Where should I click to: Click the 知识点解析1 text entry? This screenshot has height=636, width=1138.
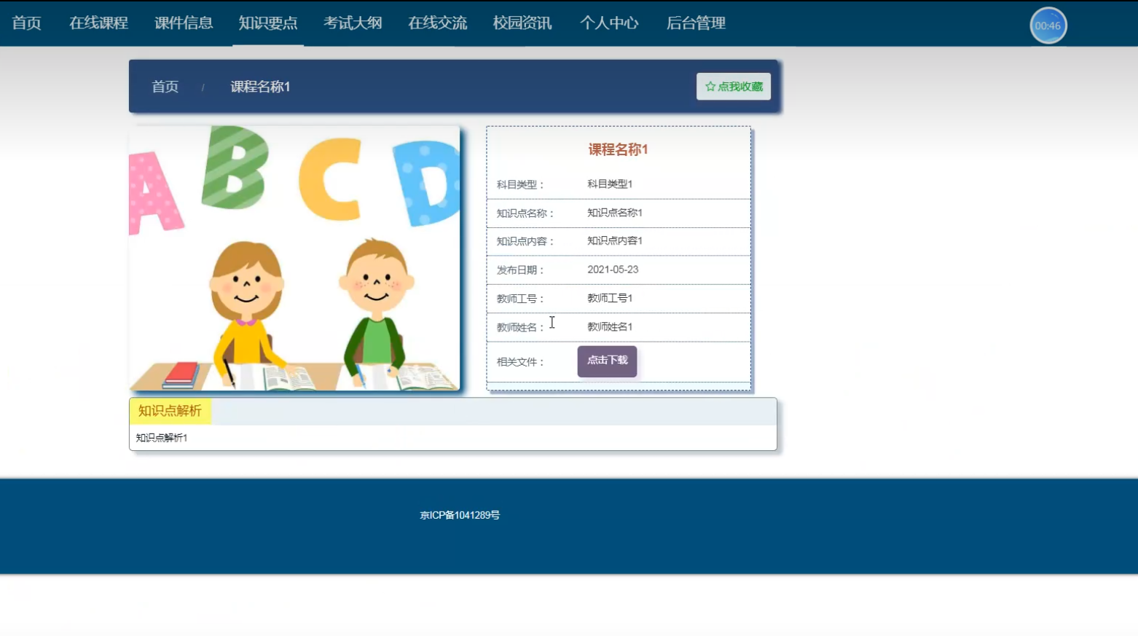[x=160, y=438]
